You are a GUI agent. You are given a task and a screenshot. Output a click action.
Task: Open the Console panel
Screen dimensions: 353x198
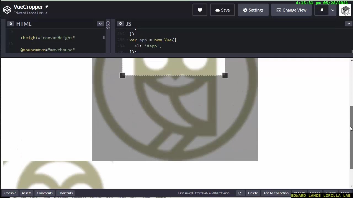10,193
